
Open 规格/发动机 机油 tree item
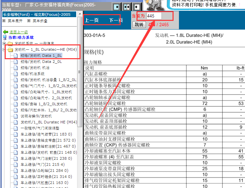(x=35, y=68)
